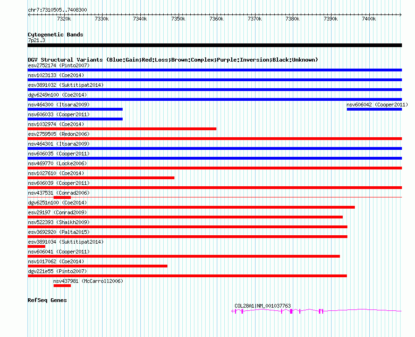Open esv3891032 (Suktitipat2014) variant label
Image resolution: width=415 pixels, height=337 pixels.
(x=66, y=85)
